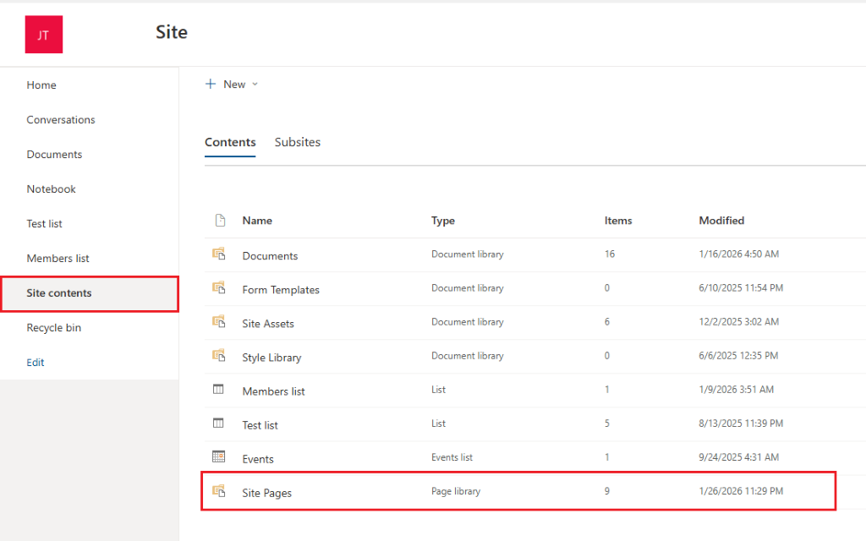Switch to the Subsites tab

click(297, 142)
